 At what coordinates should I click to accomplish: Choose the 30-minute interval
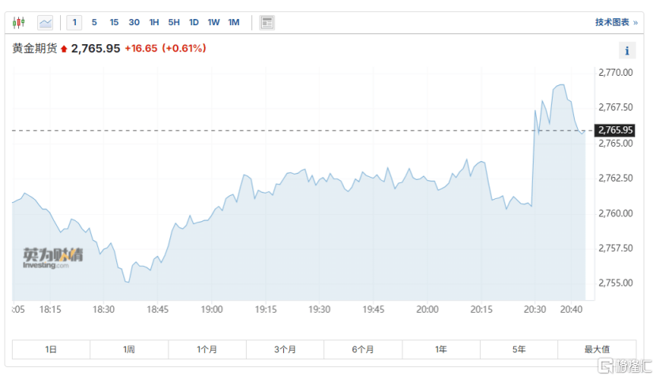click(x=134, y=22)
